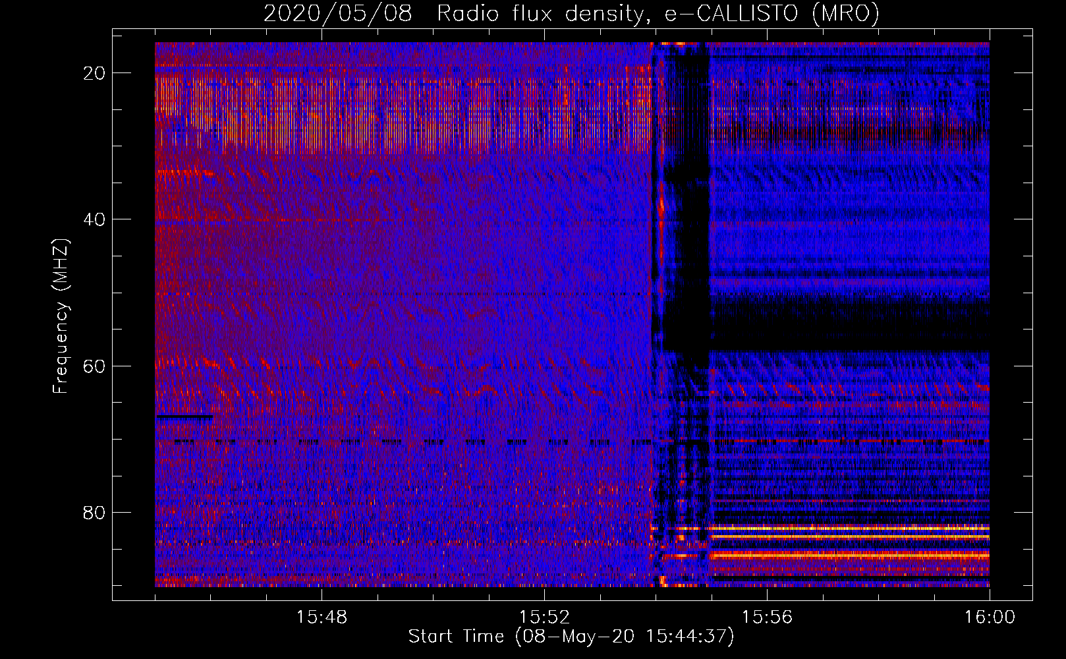Select the 'Frequency (MHZ)' y-axis label
The width and height of the screenshot is (1066, 659).
61,316
